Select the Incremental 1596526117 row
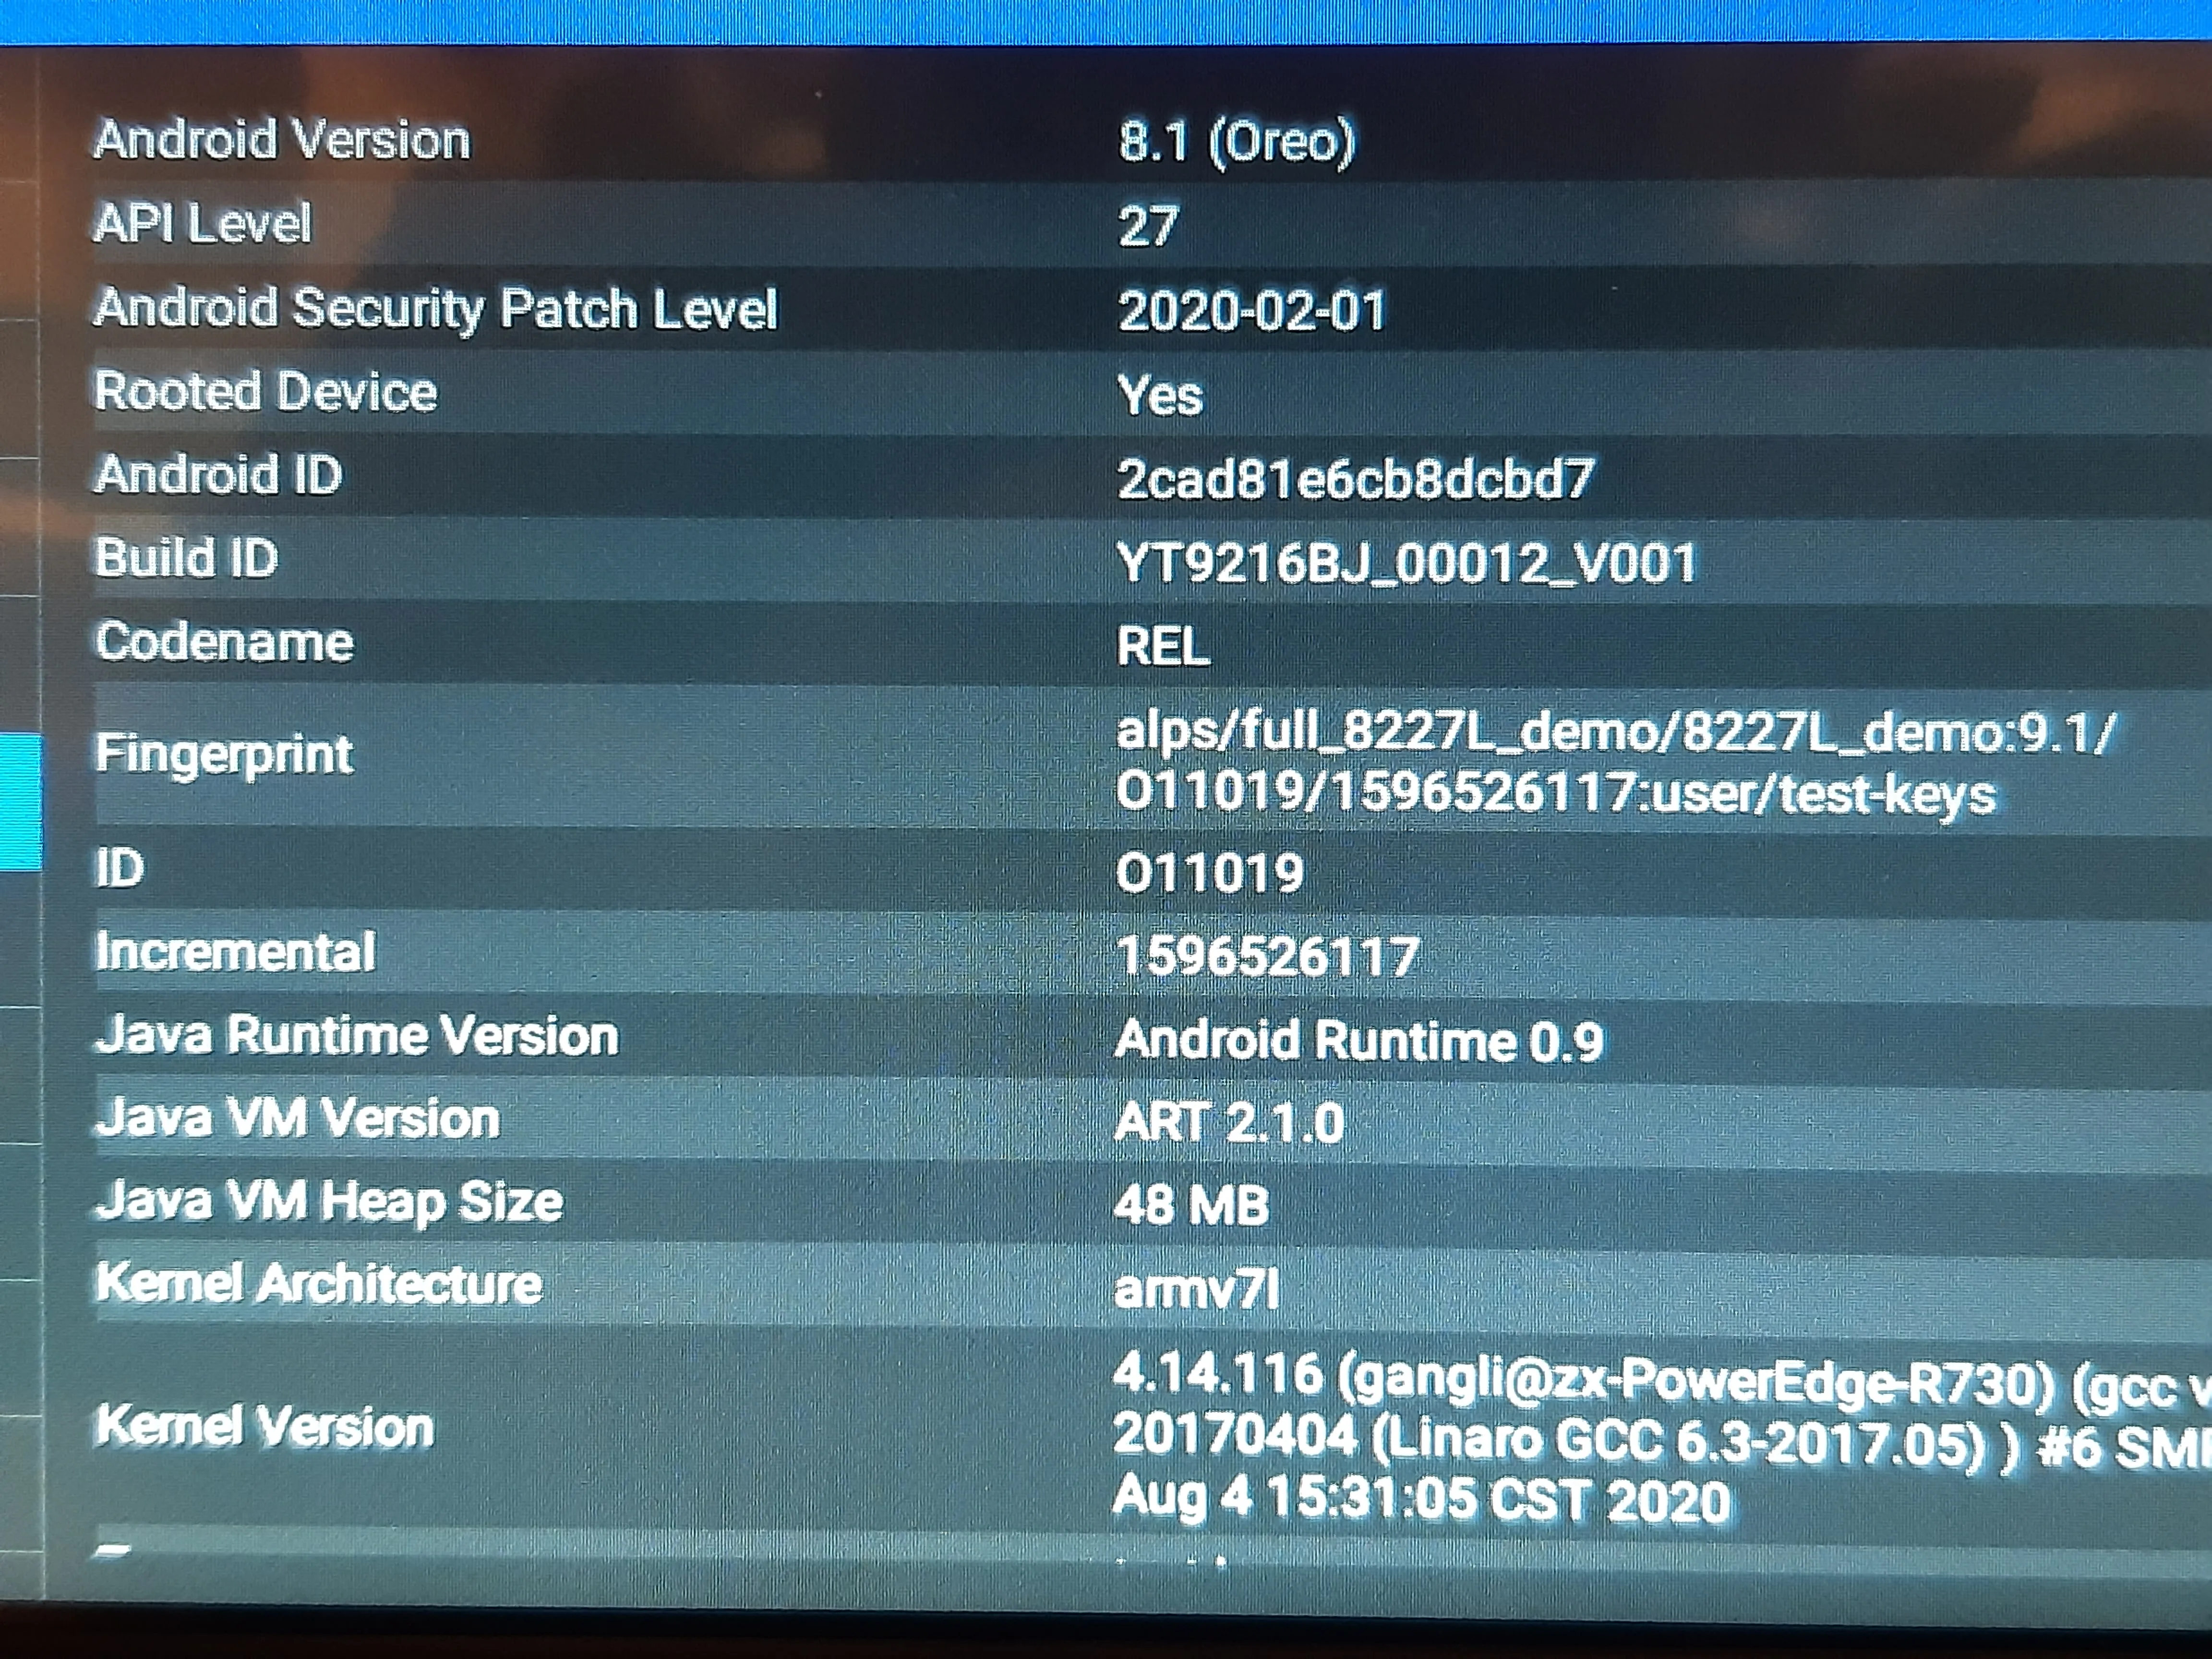This screenshot has width=2212, height=1659. [x=236, y=952]
